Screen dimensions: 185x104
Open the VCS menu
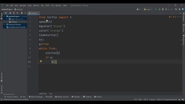pyautogui.click(x=52, y=5)
